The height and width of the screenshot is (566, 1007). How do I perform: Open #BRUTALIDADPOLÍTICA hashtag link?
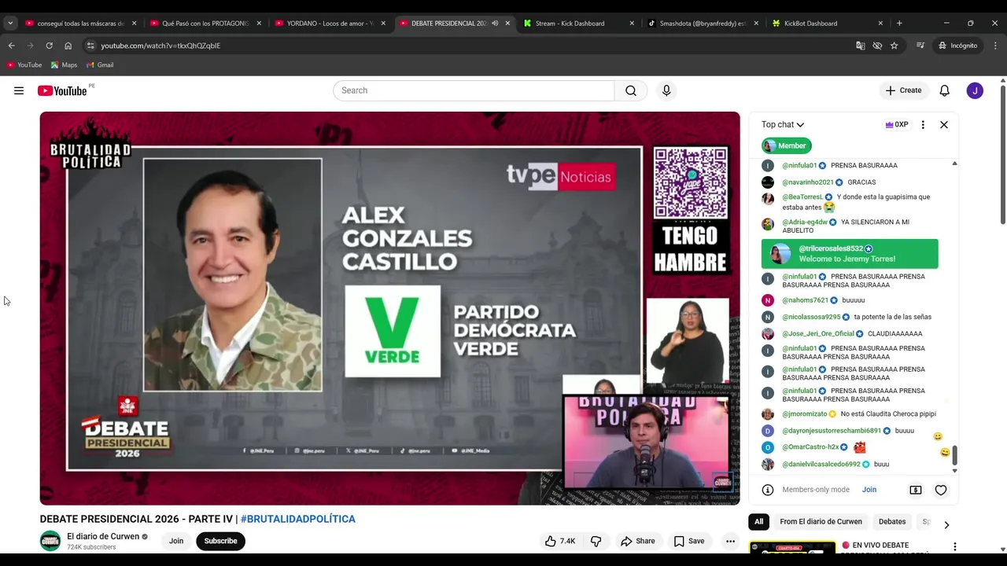[298, 519]
